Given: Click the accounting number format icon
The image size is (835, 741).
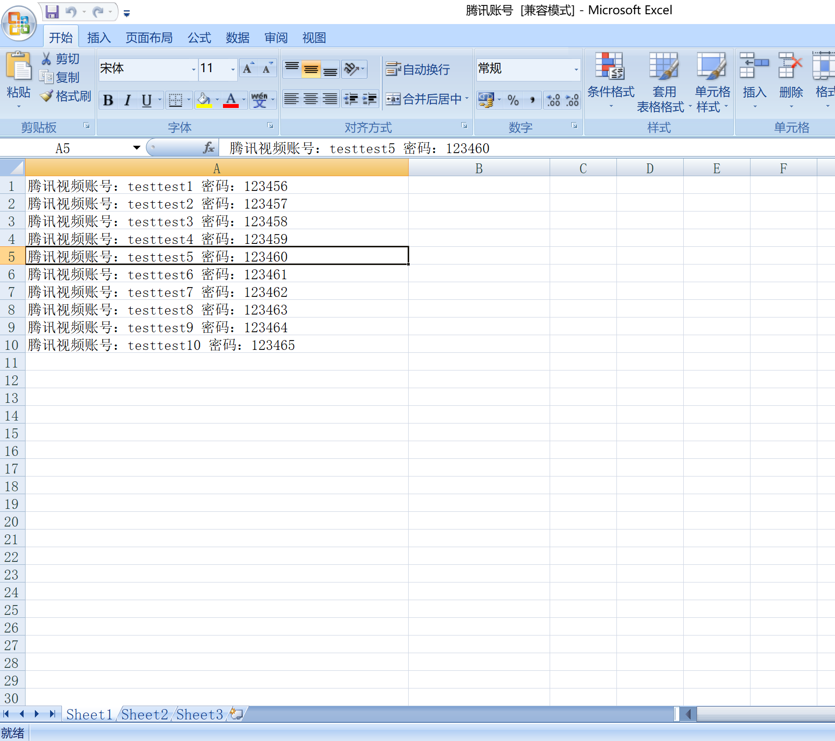Looking at the screenshot, I should (x=486, y=100).
